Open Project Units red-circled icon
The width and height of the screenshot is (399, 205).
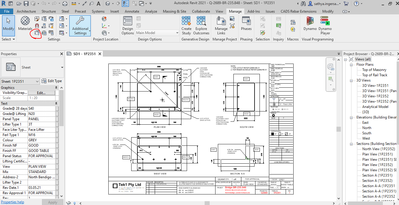(x=37, y=33)
